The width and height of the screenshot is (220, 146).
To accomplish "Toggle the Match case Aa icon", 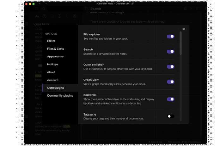I will 37,16.
